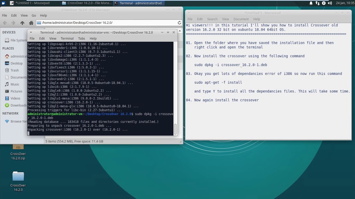Image resolution: width=355 pixels, height=199 pixels.
Task: Switch to Terminal taskbar button
Action: pyautogui.click(x=139, y=3)
